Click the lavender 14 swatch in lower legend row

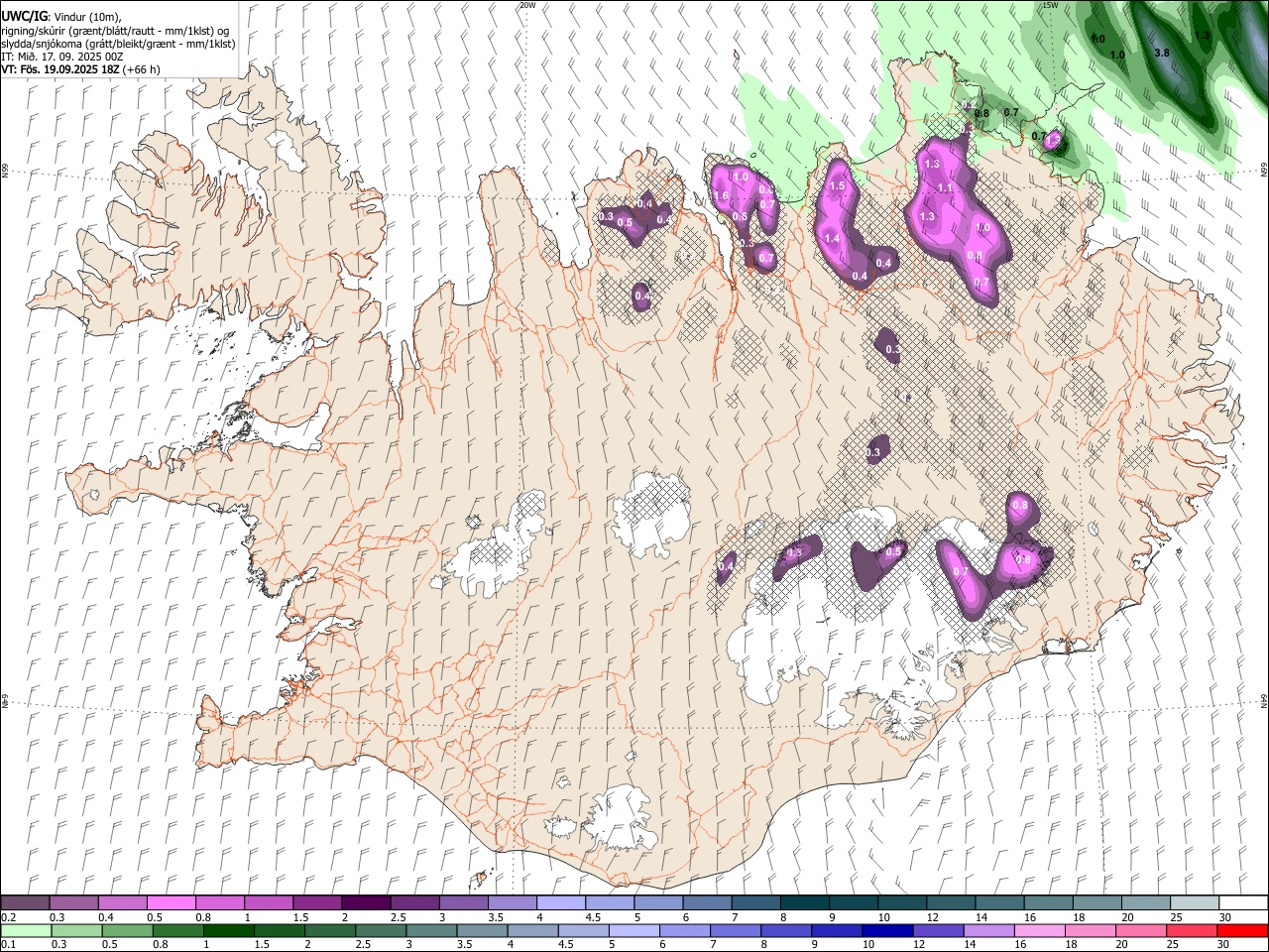click(989, 931)
